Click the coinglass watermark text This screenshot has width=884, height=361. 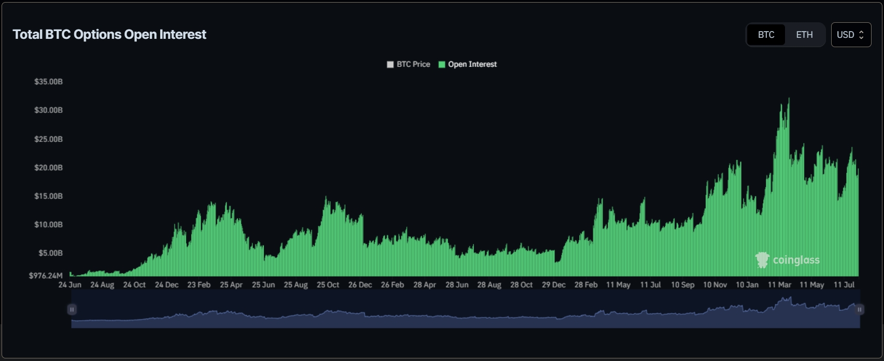click(x=796, y=260)
